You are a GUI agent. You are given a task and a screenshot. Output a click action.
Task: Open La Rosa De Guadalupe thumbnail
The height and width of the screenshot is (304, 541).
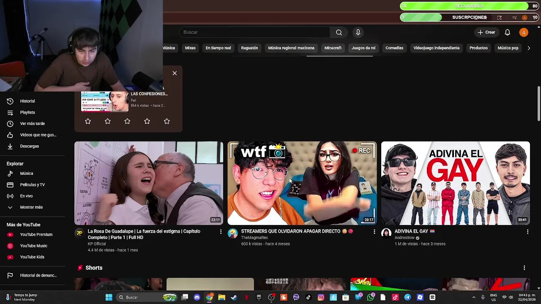coord(149,183)
